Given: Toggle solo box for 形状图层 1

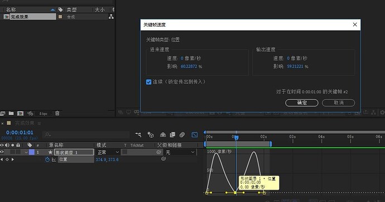Looking at the screenshot, I should point(12,152).
